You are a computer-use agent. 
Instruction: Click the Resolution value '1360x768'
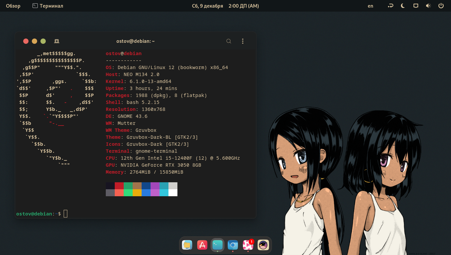click(x=153, y=109)
